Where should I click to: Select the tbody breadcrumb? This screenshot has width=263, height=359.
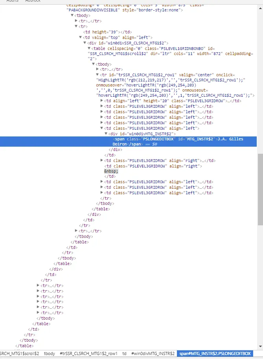pyautogui.click(x=50, y=353)
